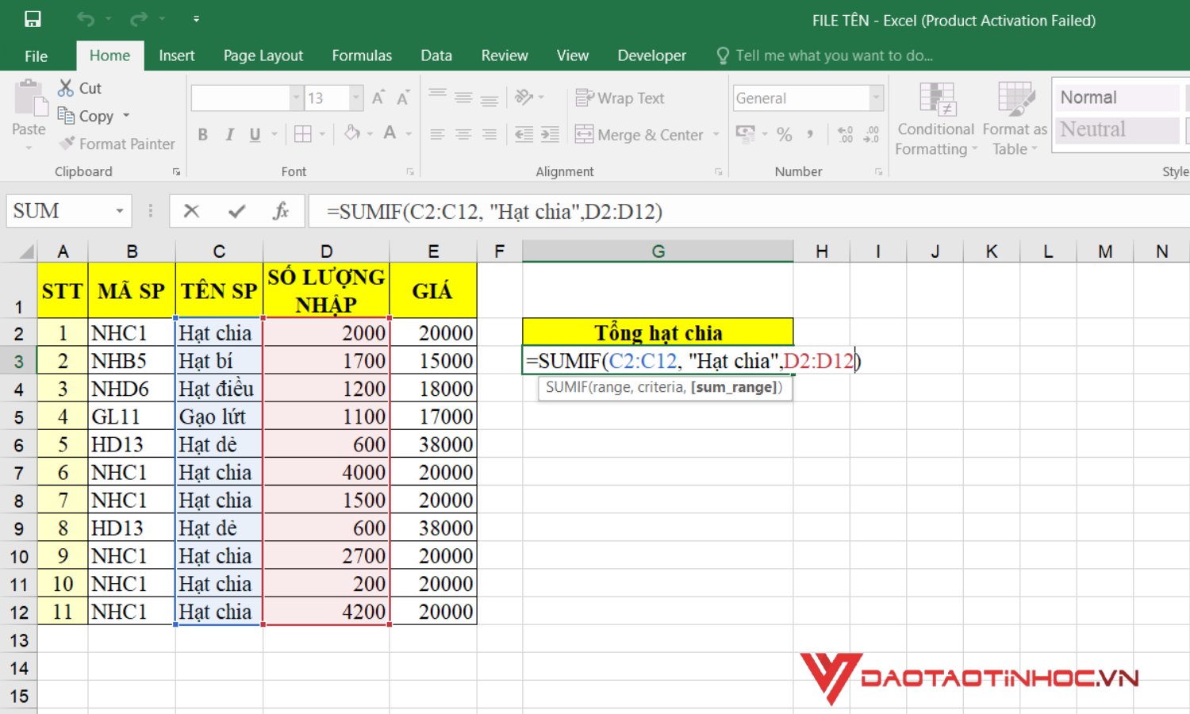
Task: Click the Middle Align icon
Action: click(x=463, y=98)
